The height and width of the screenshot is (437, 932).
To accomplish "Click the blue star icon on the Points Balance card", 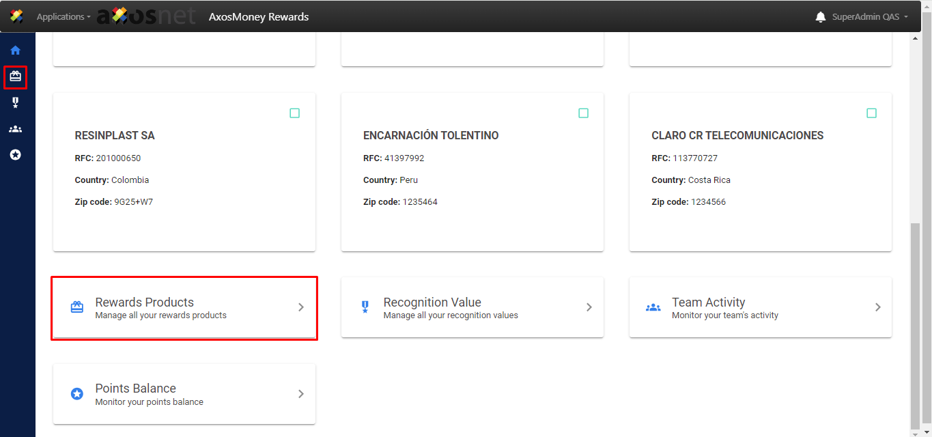I will (x=77, y=394).
